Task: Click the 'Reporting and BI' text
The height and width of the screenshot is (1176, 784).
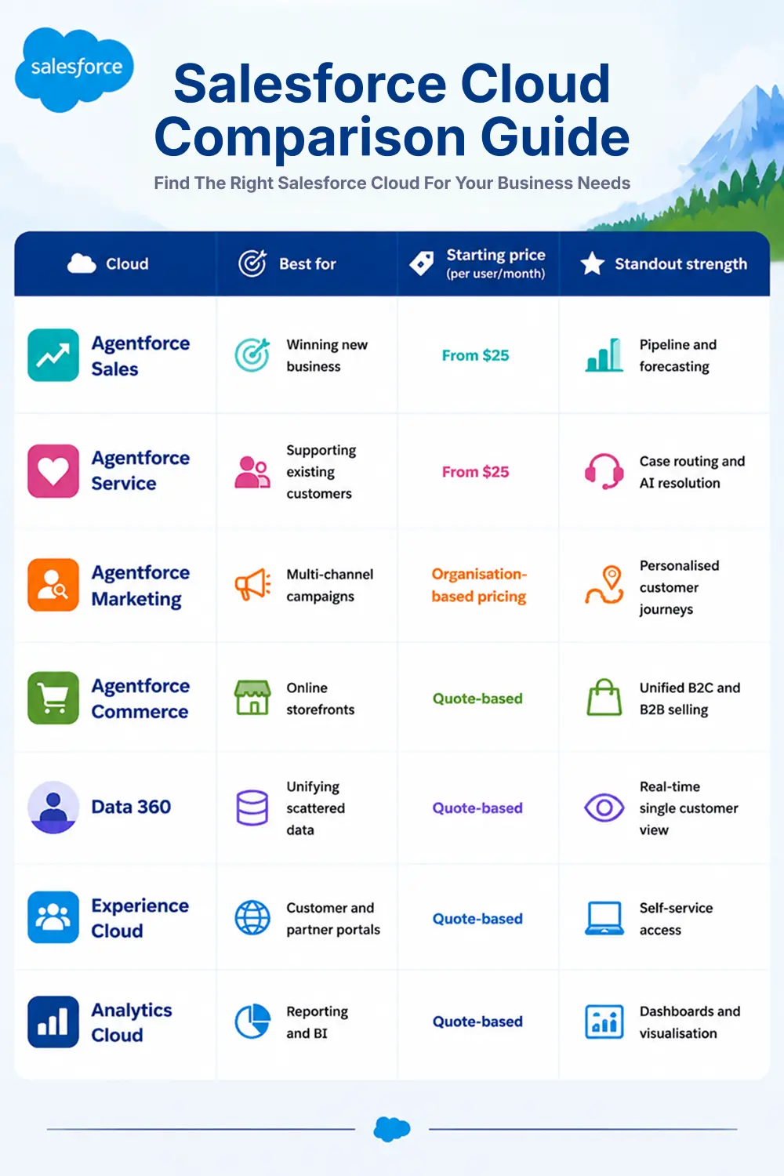Action: 318,1022
